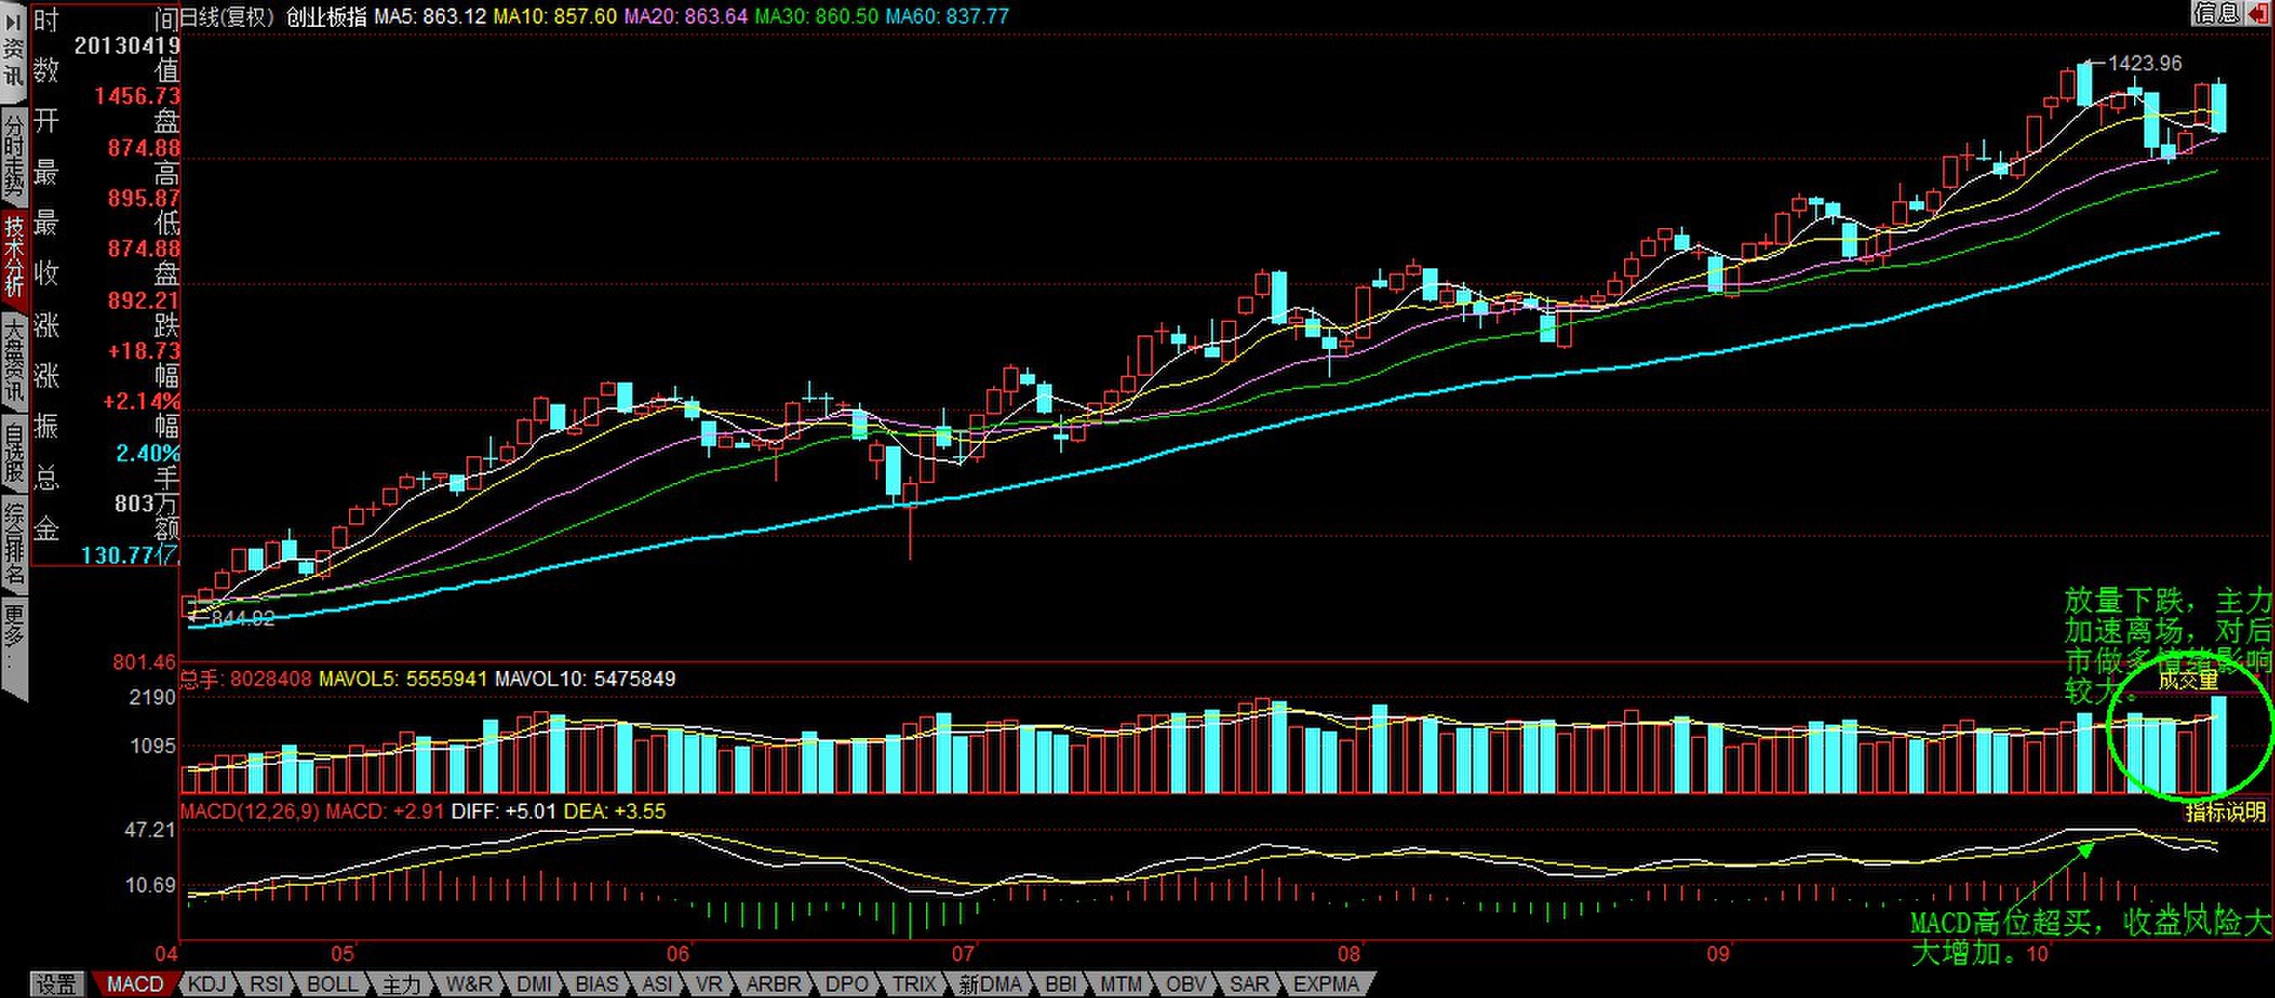Viewport: 2275px width, 998px height.
Task: Switch to the W&R indicator tab
Action: click(469, 984)
